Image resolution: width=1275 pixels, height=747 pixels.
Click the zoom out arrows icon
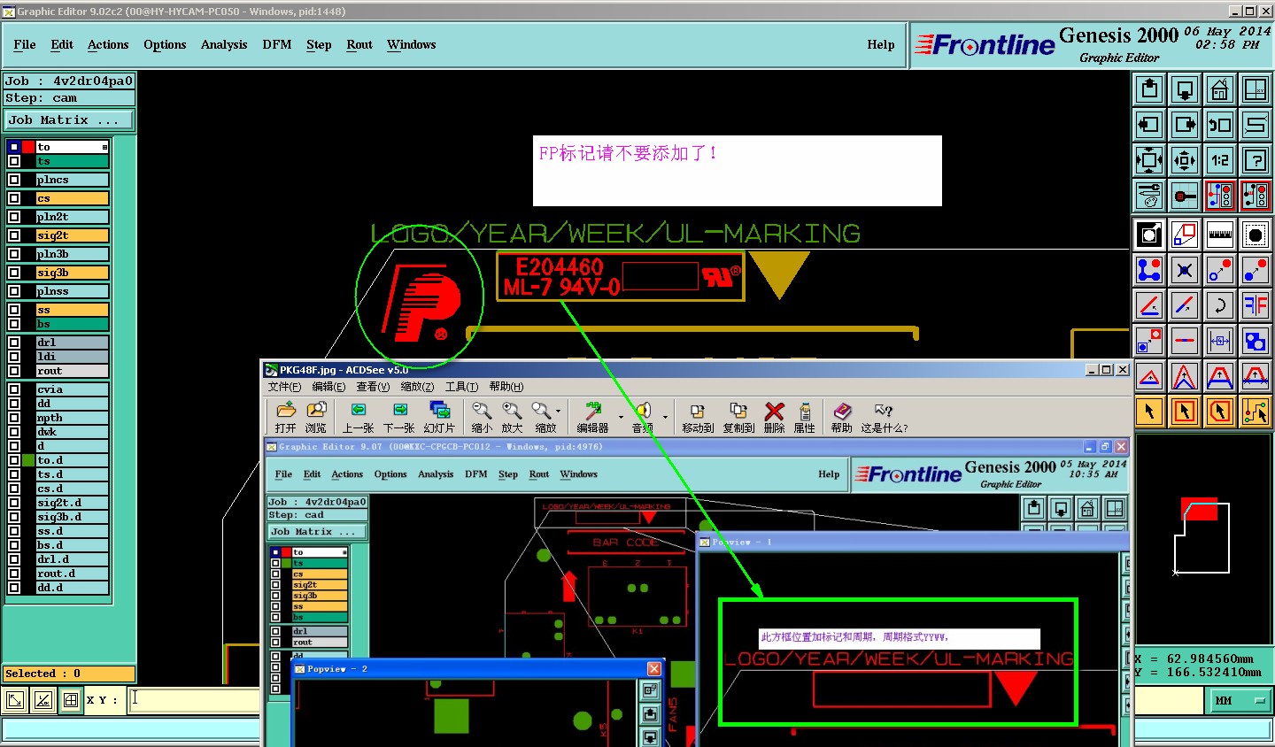pyautogui.click(x=1185, y=160)
